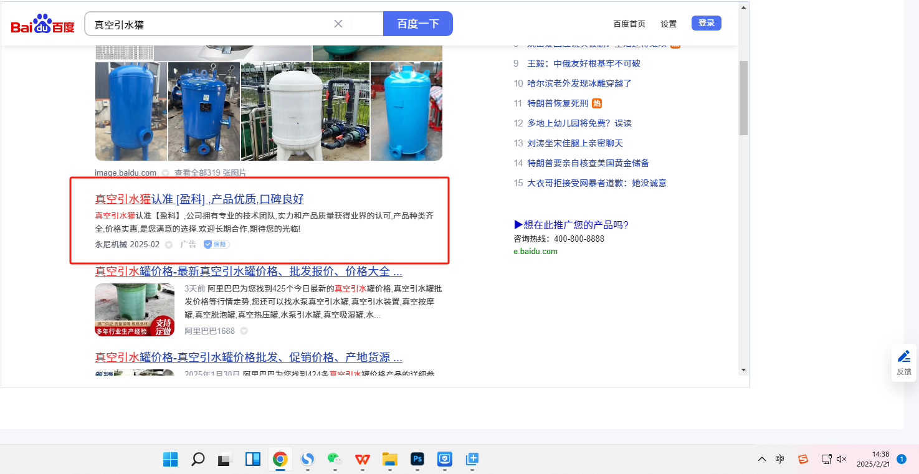The image size is (919, 474).
Task: Open the green fiberglass tank result thumbnail
Action: click(x=135, y=310)
